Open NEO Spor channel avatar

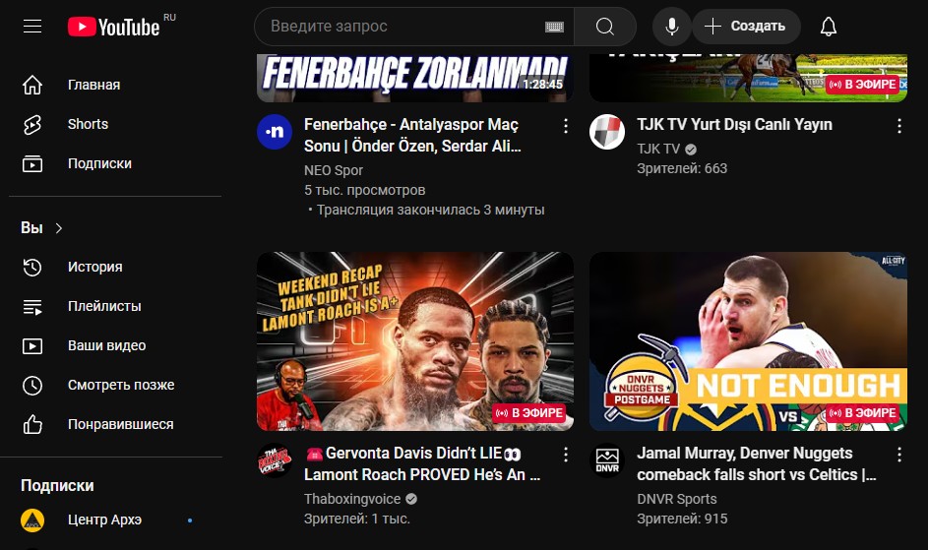(275, 132)
